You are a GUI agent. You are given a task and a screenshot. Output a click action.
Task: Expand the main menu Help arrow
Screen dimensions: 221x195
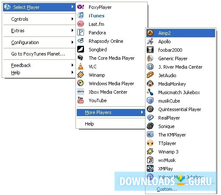(73, 72)
